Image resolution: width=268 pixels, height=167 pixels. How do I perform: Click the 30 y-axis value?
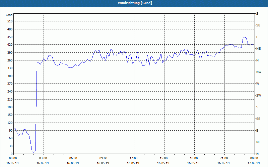[11, 146]
